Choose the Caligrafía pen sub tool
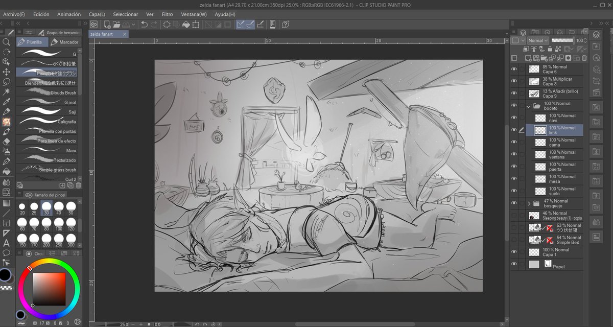The height and width of the screenshot is (327, 613). pyautogui.click(x=46, y=122)
